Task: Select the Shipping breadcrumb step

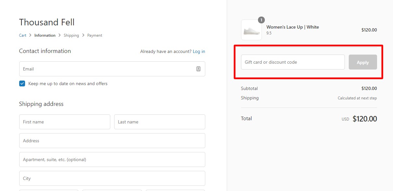Action: (71, 35)
